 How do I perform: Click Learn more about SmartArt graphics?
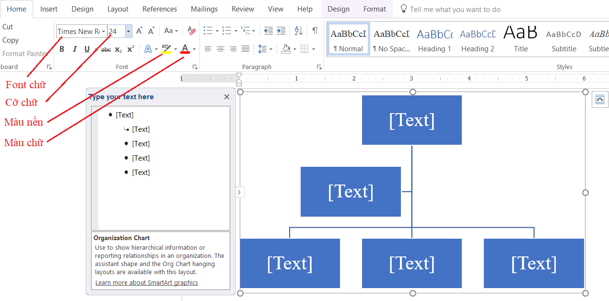tap(146, 282)
